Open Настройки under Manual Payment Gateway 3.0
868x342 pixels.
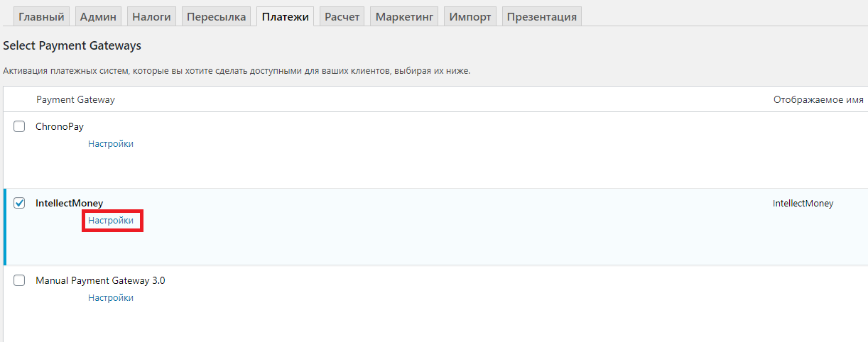click(x=111, y=297)
